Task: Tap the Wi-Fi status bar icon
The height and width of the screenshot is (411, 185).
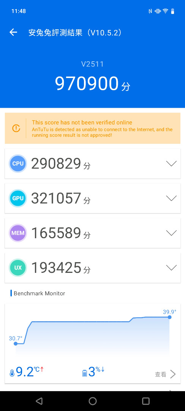Action: tap(165, 11)
